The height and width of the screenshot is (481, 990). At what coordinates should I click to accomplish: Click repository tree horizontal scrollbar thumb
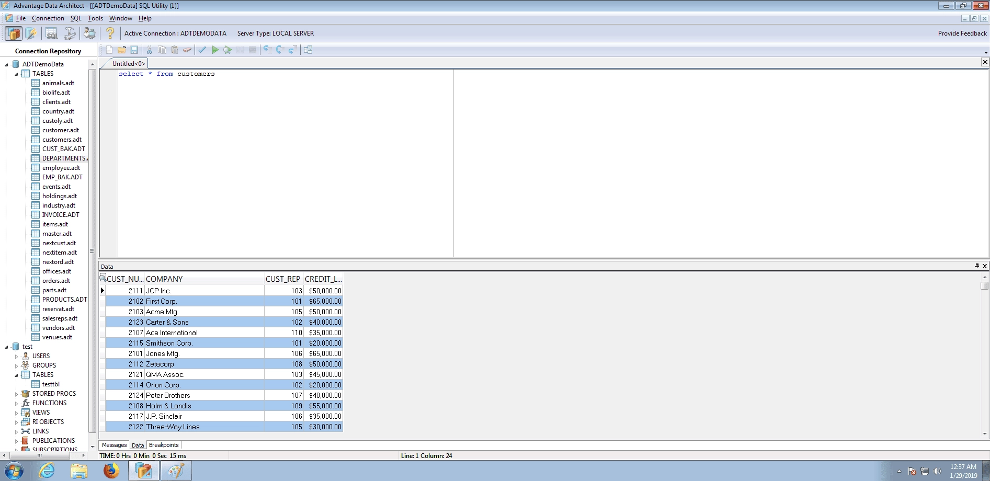pos(39,456)
